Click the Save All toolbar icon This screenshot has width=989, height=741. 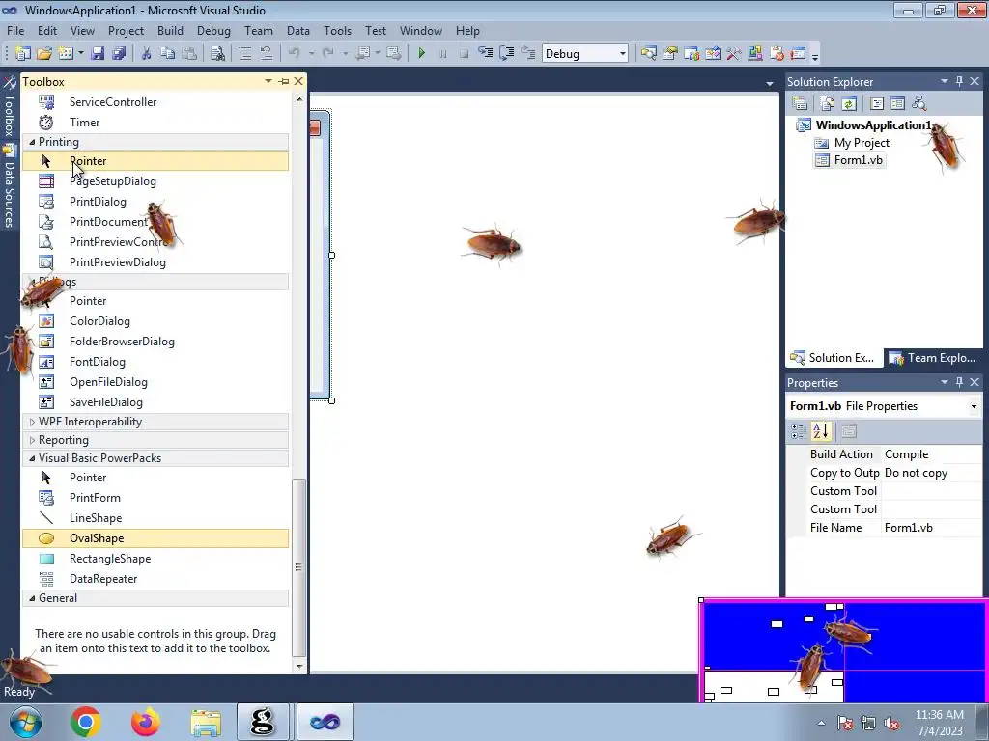pos(119,54)
